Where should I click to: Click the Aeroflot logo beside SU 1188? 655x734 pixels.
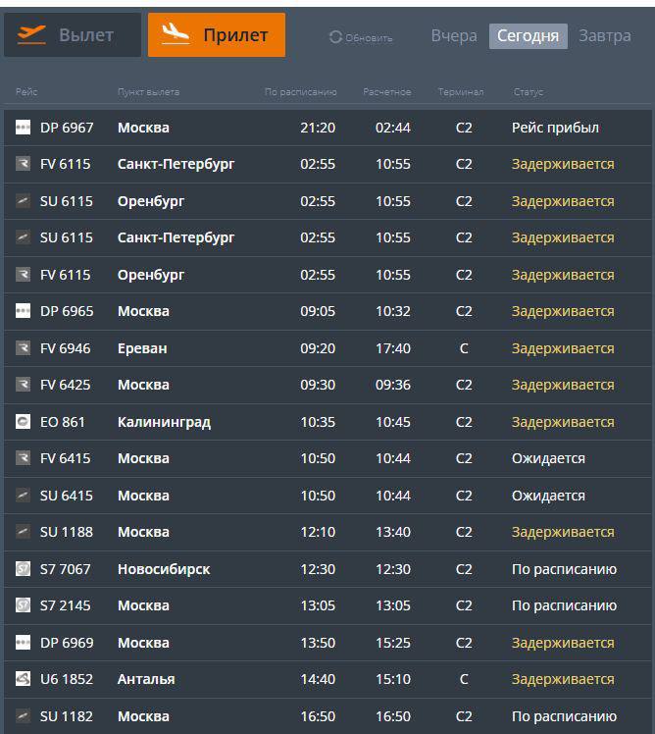[x=23, y=532]
